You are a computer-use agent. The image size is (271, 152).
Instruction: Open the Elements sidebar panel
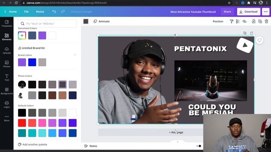coord(7,37)
